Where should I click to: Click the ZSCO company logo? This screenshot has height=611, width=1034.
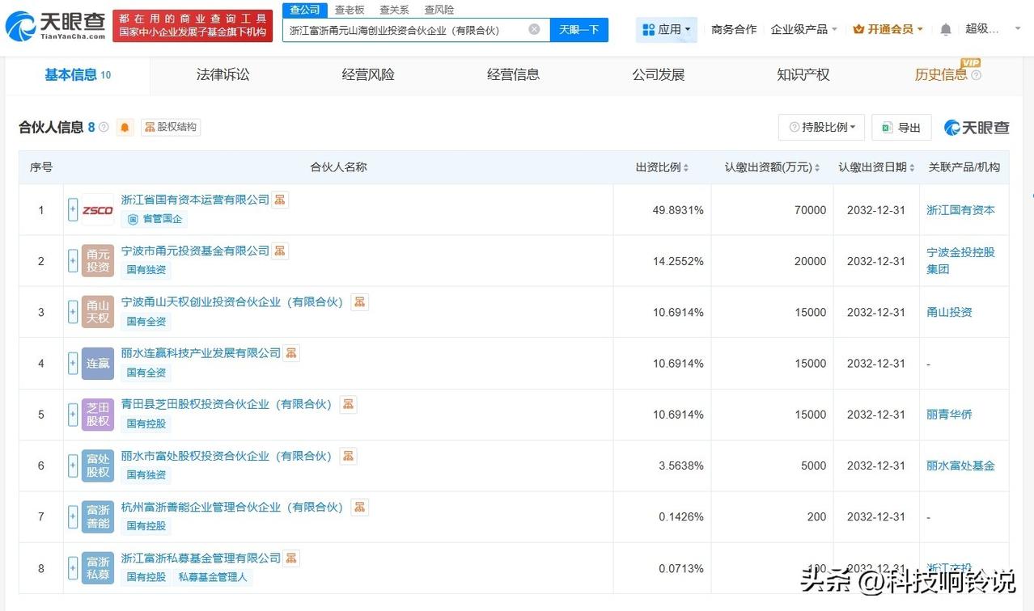coord(98,210)
